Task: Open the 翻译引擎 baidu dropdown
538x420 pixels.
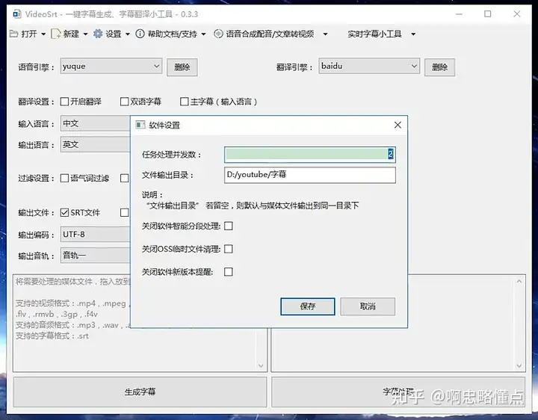Action: 369,66
